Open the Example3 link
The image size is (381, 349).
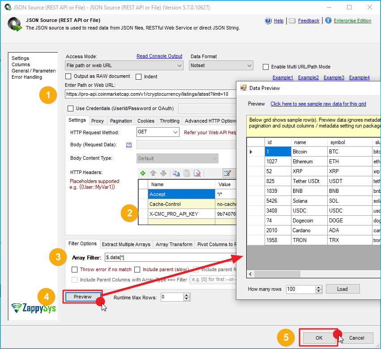click(x=334, y=77)
